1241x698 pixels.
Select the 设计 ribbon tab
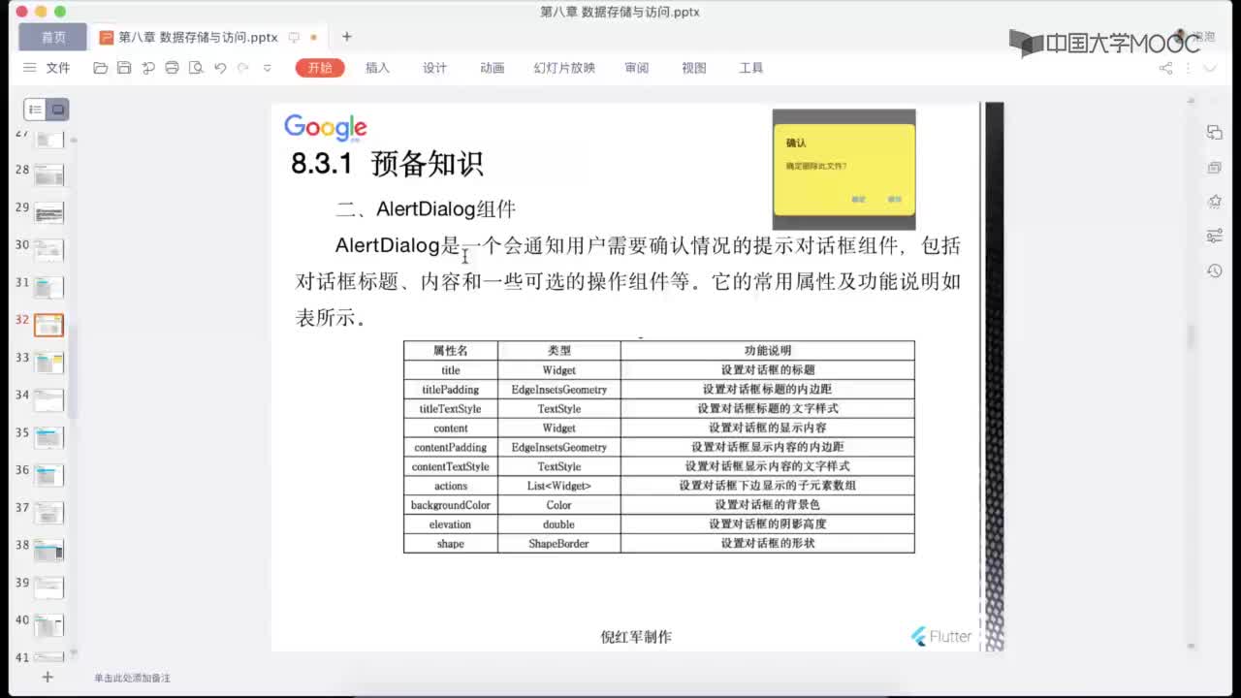pyautogui.click(x=434, y=68)
